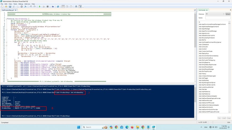Screen dimensions: 232x130
Task: Click the Copy button in Commands pane
Action: pos(229,118)
